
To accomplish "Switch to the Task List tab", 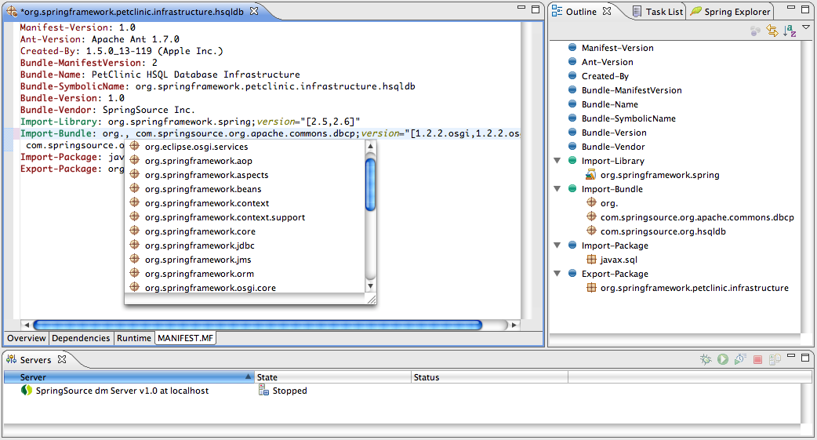I will pos(658,12).
